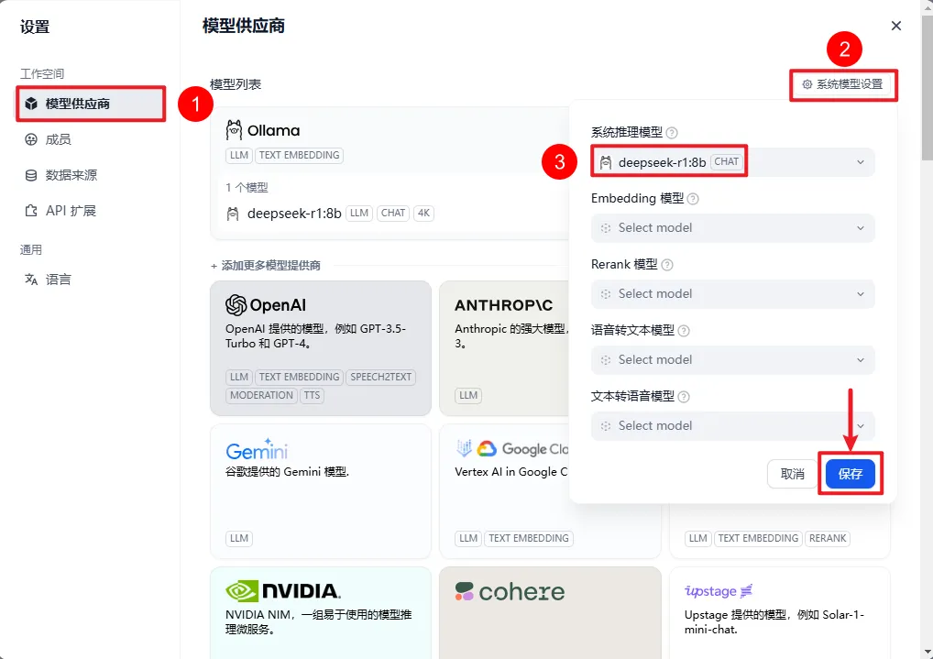Open the 文本转语音模型 model dropdown
Screen dimensions: 933x659
pos(732,426)
